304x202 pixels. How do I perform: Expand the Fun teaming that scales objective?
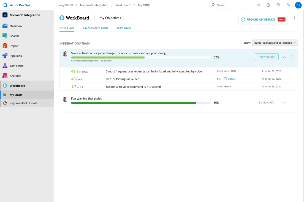tap(284, 102)
